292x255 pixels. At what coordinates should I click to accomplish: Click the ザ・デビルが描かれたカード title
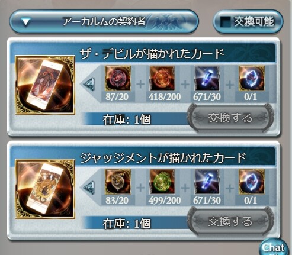[152, 53]
